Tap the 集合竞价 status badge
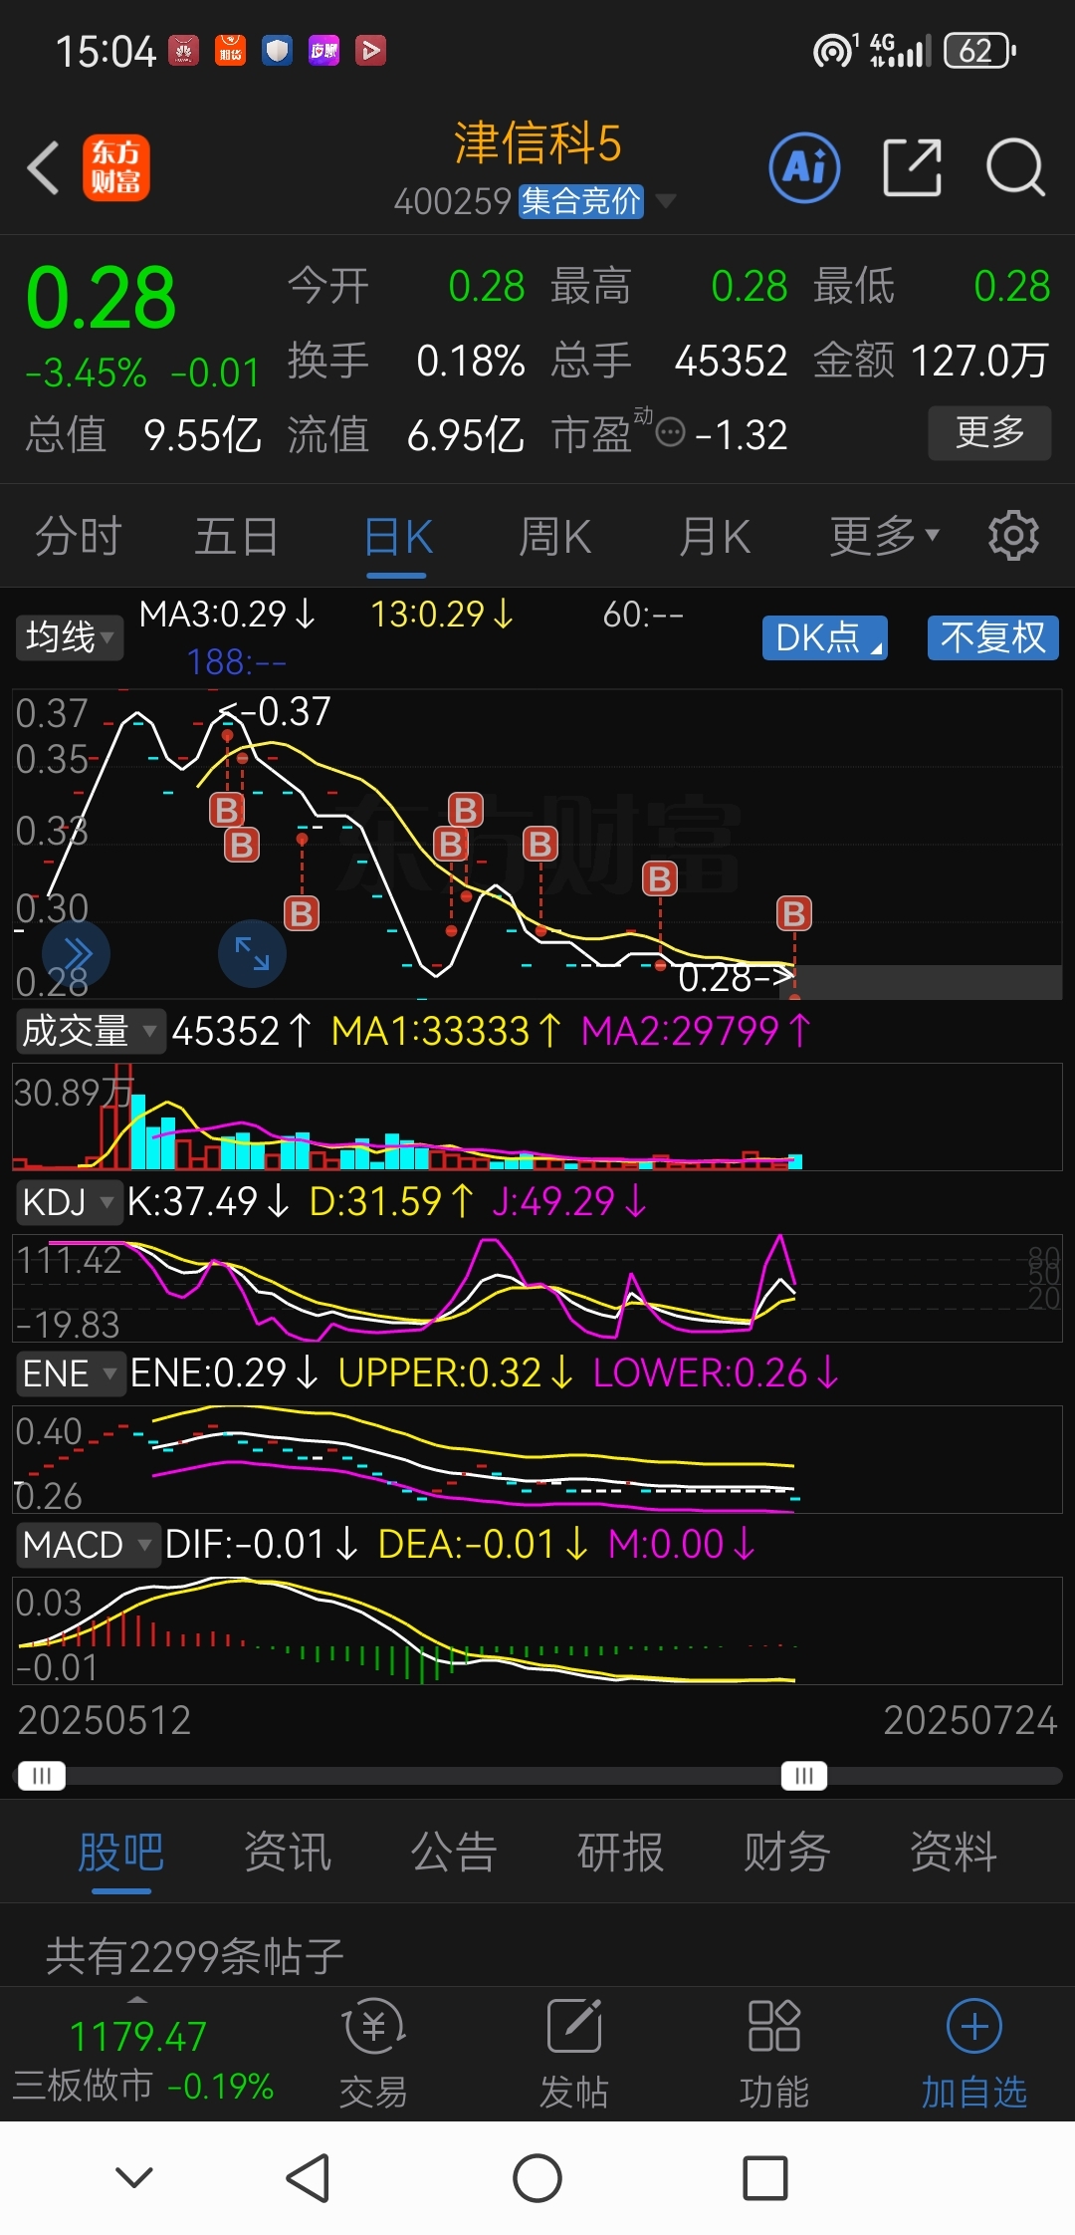 581,201
